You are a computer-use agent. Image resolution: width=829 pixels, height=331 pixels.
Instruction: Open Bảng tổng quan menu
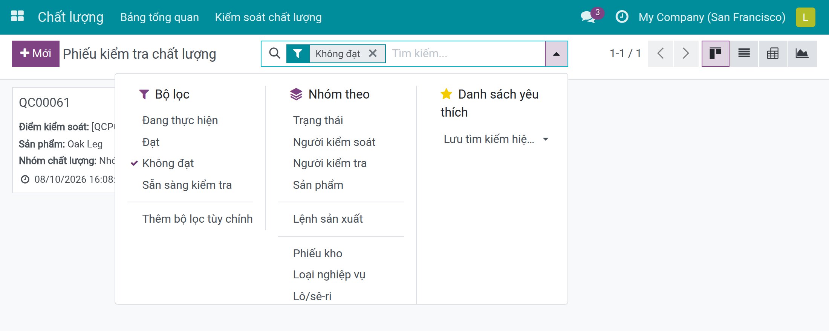click(159, 17)
